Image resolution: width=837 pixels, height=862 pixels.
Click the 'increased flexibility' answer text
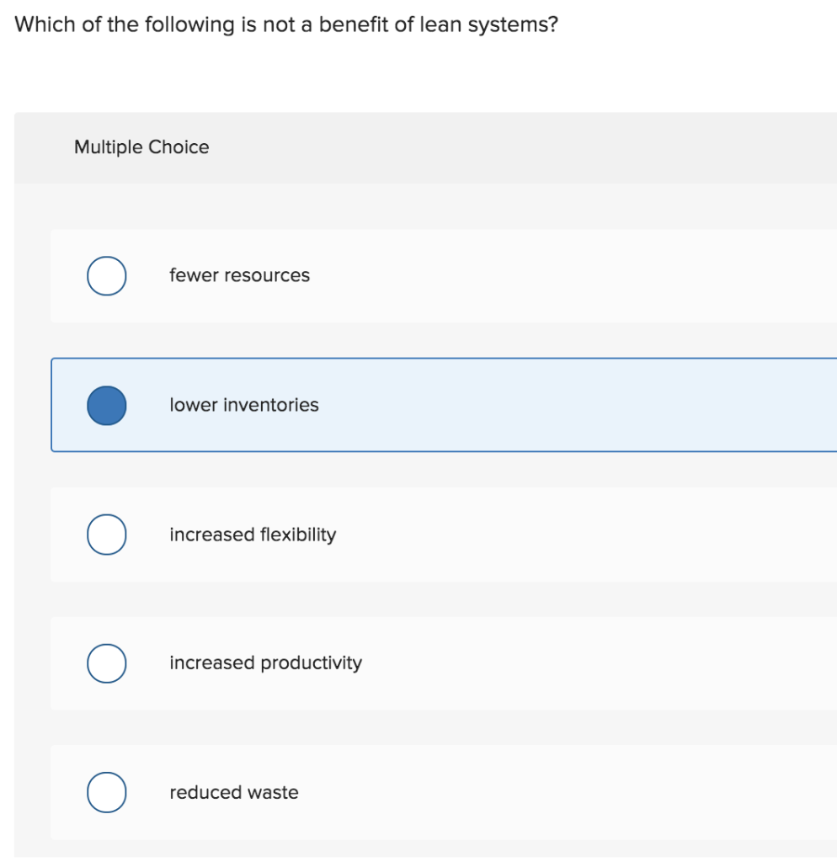pos(253,535)
